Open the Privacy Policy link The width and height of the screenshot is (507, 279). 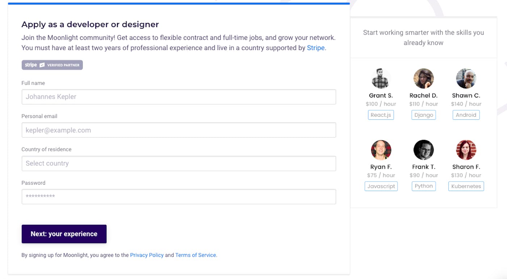pos(147,255)
